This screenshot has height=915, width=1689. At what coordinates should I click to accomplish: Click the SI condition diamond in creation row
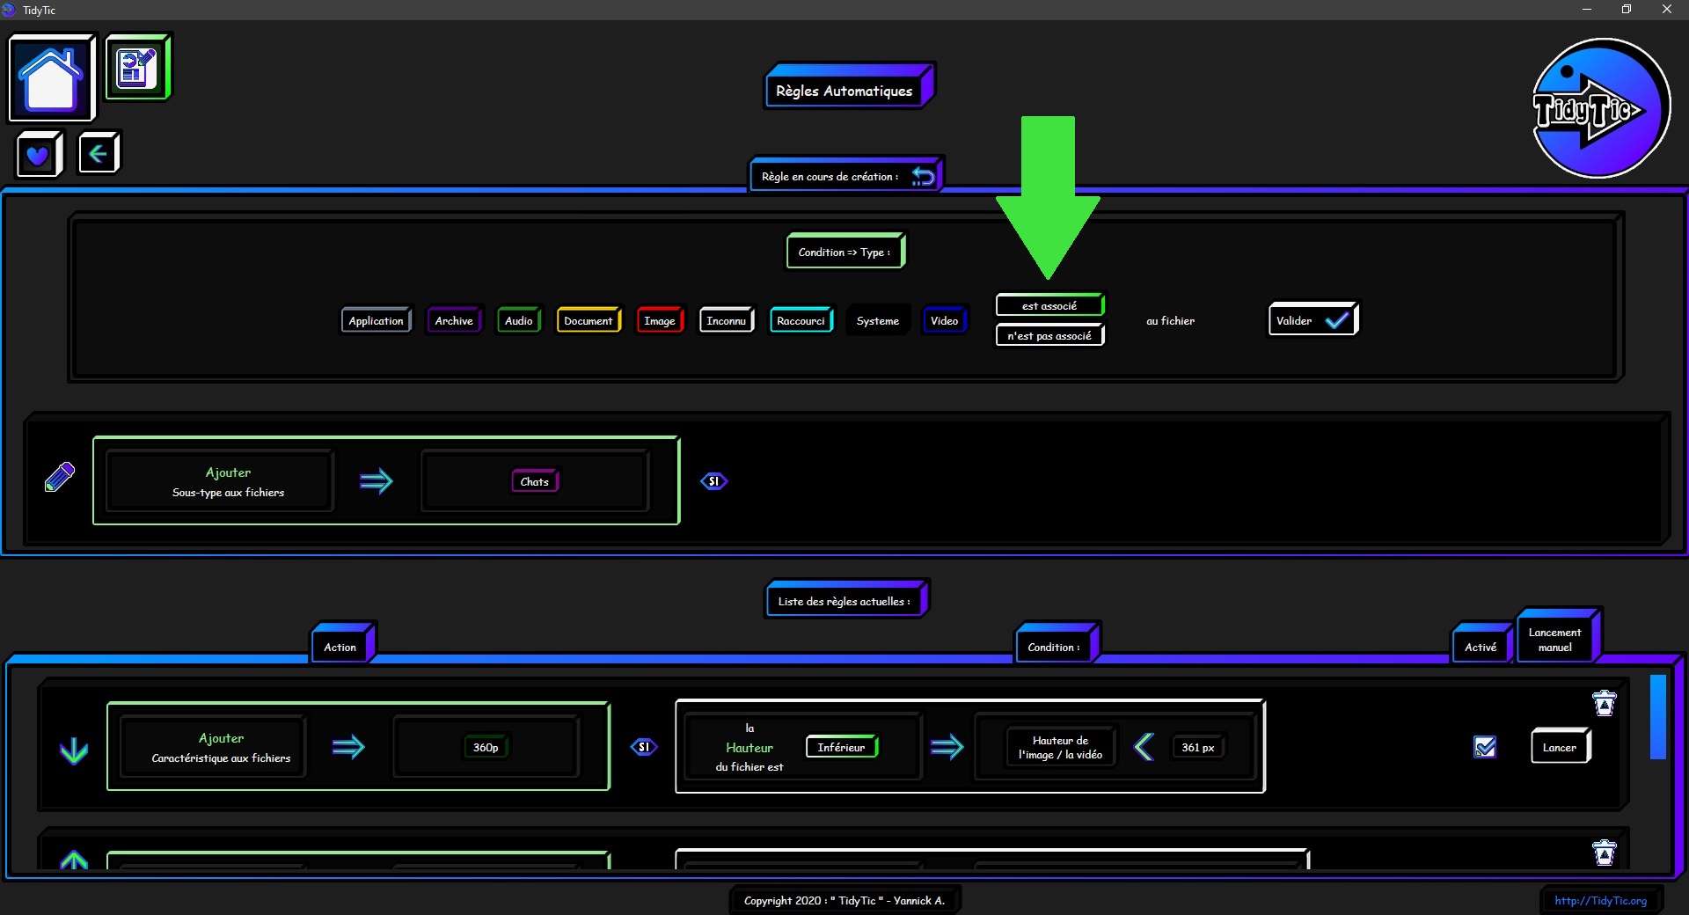(713, 481)
